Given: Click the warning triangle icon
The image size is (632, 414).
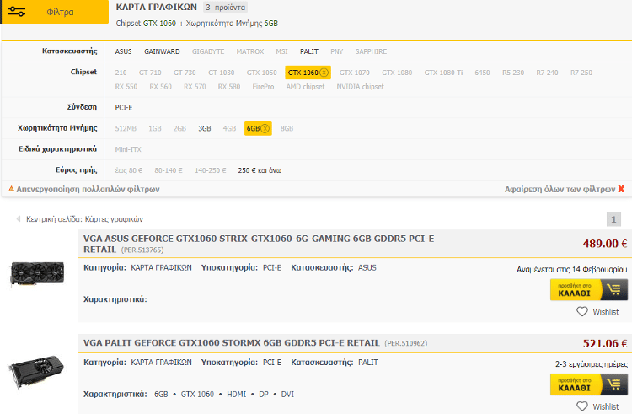Looking at the screenshot, I should point(11,189).
